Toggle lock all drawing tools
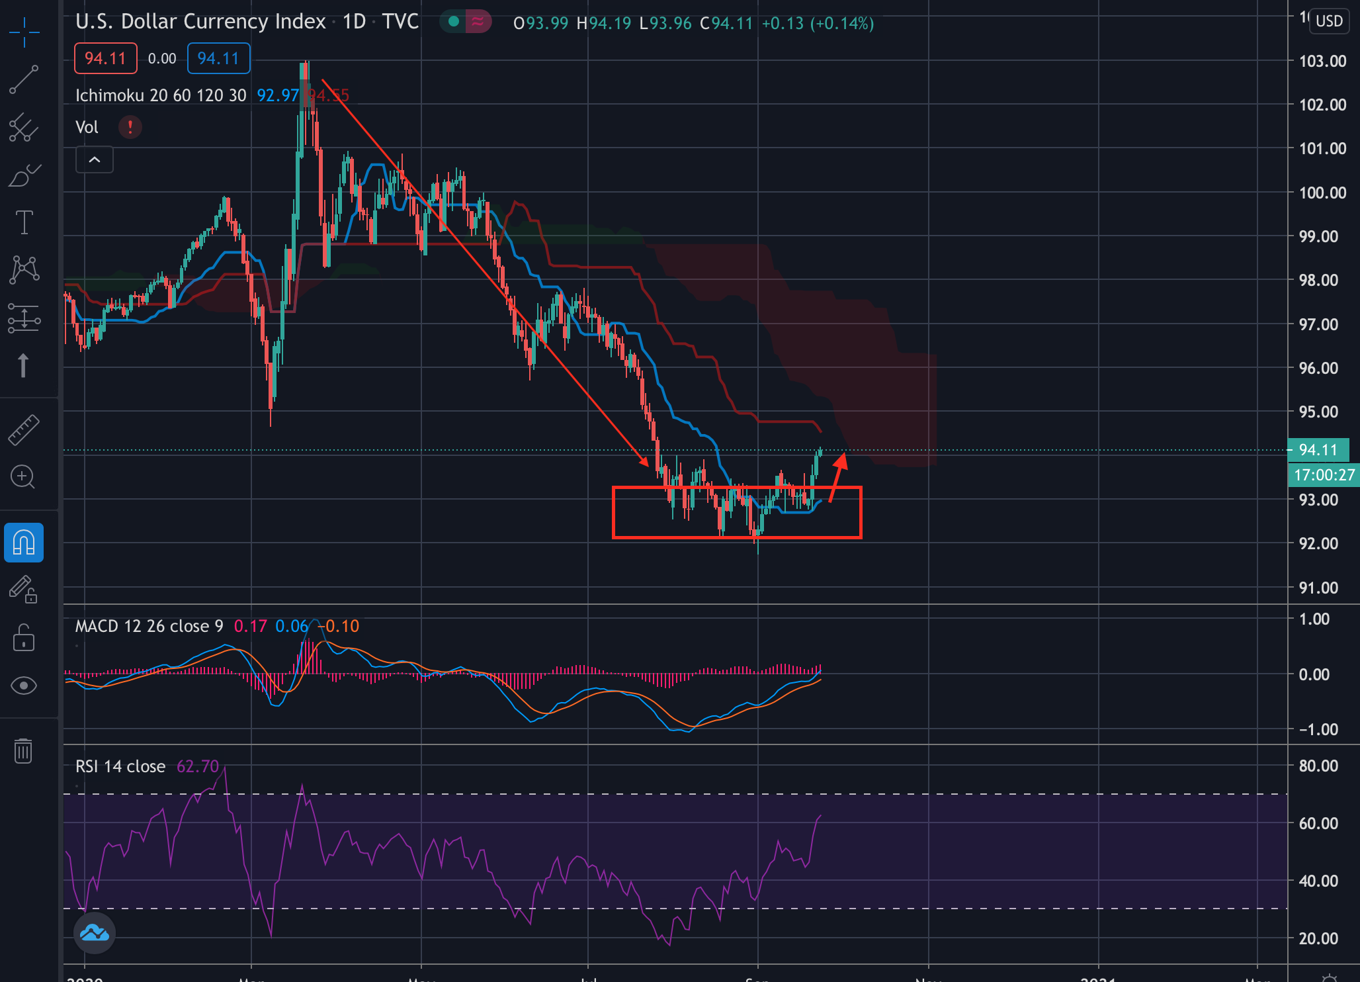Screen dimensions: 1360x982 [24, 638]
